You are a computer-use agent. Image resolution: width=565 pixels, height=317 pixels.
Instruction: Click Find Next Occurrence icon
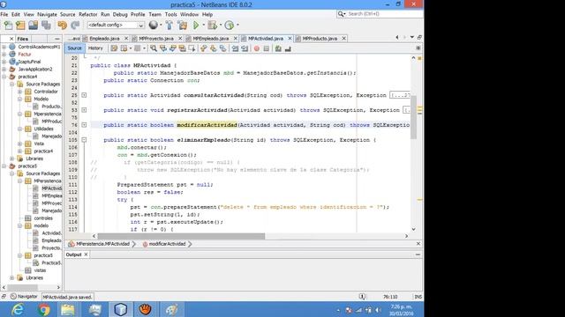coord(173,48)
